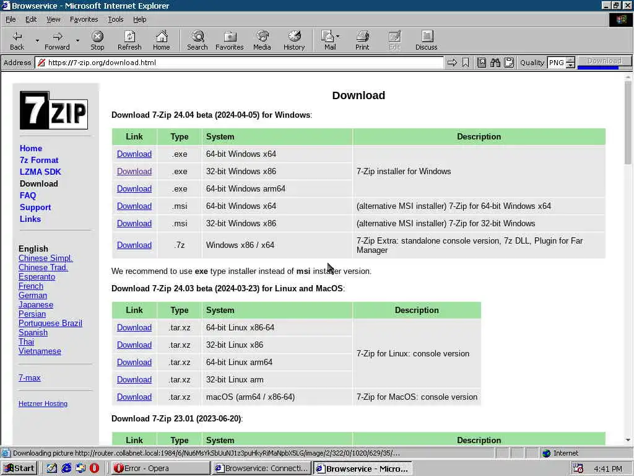
Task: Open the Forward button history dropdown arrow
Action: point(77,40)
